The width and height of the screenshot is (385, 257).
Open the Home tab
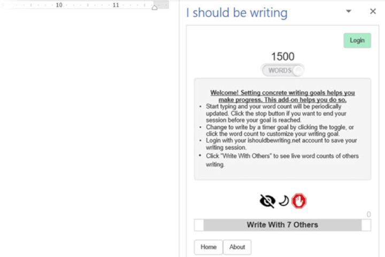pyautogui.click(x=209, y=247)
